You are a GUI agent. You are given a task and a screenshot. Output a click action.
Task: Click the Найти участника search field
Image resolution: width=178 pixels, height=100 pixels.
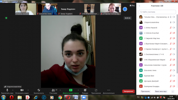click(x=157, y=12)
